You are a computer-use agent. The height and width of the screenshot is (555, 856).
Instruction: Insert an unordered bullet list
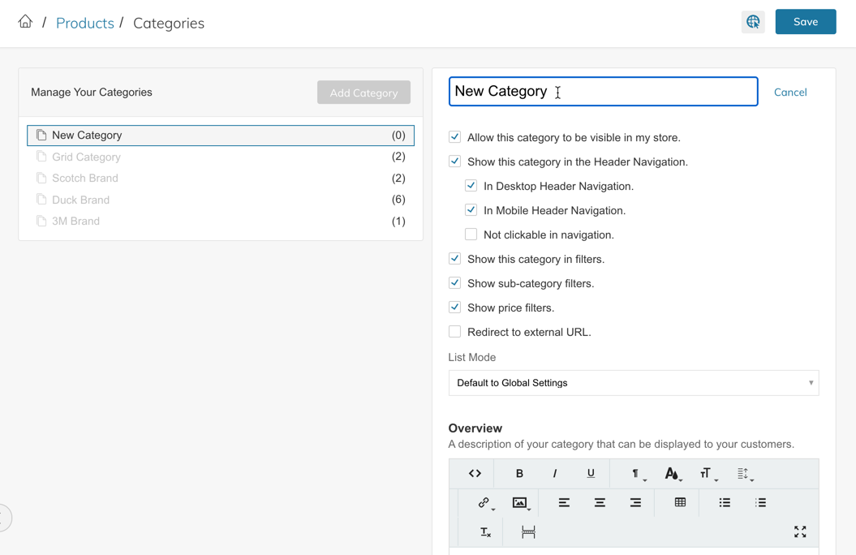pyautogui.click(x=725, y=503)
